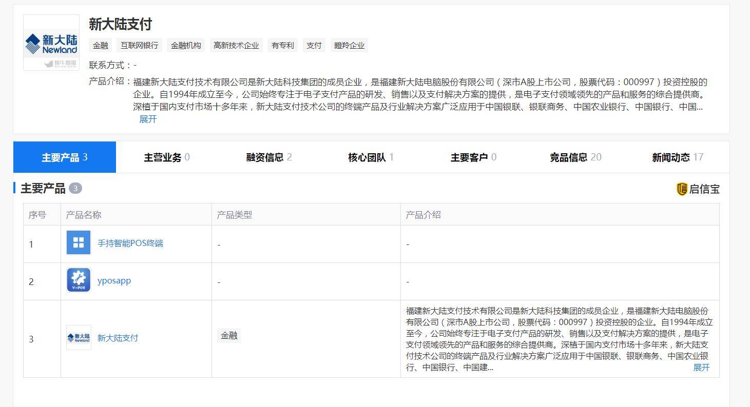Screen dimensions: 750x407
Task: Open the 手持智能POS终端 product icon
Action: point(79,243)
